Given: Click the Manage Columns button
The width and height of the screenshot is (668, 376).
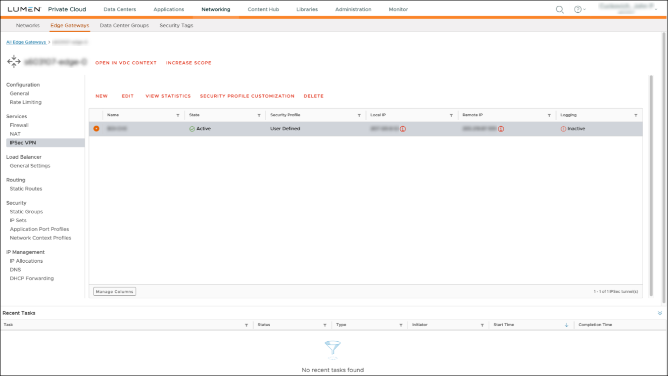Looking at the screenshot, I should point(114,291).
